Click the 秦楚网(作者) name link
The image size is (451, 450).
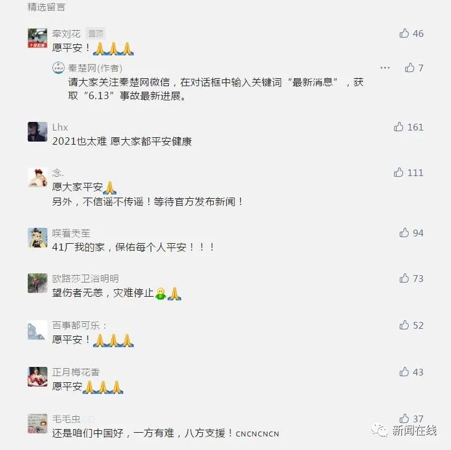pos(95,68)
